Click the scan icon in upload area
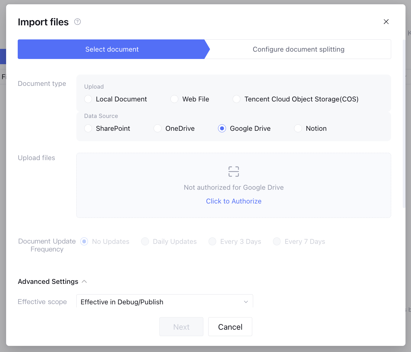The height and width of the screenshot is (352, 411). pos(234,171)
